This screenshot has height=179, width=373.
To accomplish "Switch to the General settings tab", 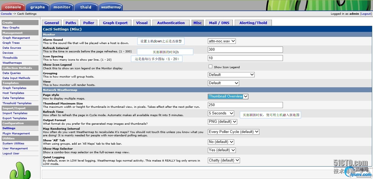I will tap(52, 23).
